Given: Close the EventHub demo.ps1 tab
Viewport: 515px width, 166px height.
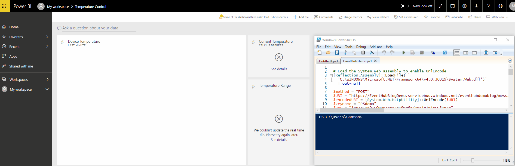Looking at the screenshot, I should point(375,61).
